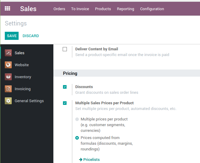The width and height of the screenshot is (200, 163).
Task: Click the Pricelists arrow icon
Action: tap(81, 160)
